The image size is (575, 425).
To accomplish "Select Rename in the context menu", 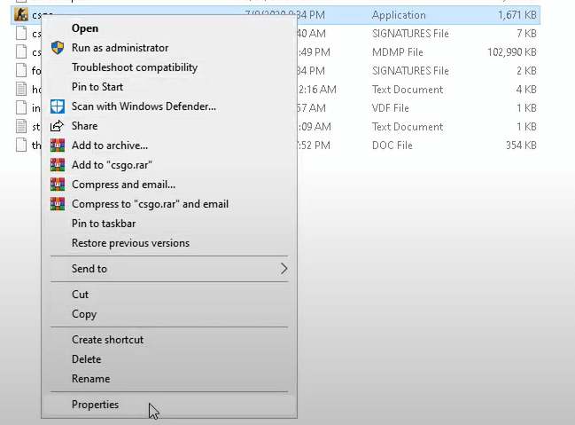I will pos(169,379).
